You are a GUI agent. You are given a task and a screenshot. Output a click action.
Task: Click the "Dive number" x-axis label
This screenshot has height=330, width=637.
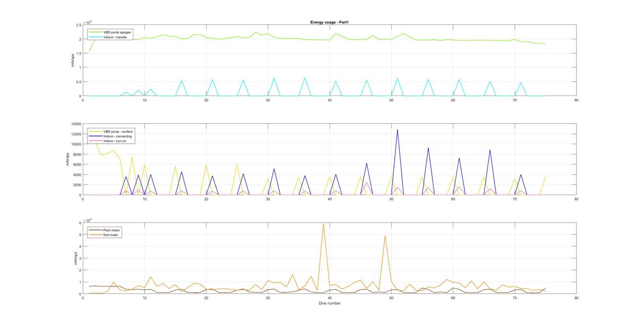point(330,303)
